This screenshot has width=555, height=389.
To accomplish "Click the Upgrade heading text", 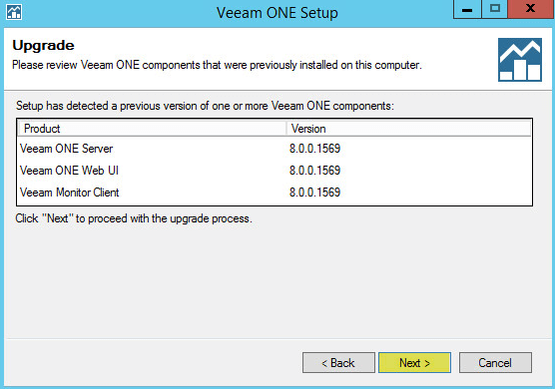I will coord(43,46).
